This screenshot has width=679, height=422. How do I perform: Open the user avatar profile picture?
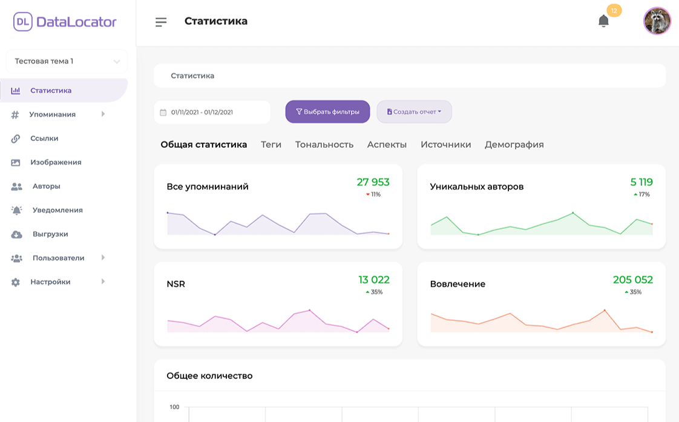point(657,21)
